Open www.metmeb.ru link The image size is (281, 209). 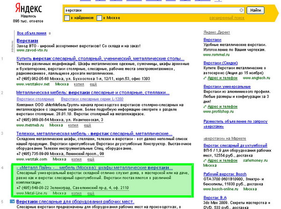(x=30, y=125)
